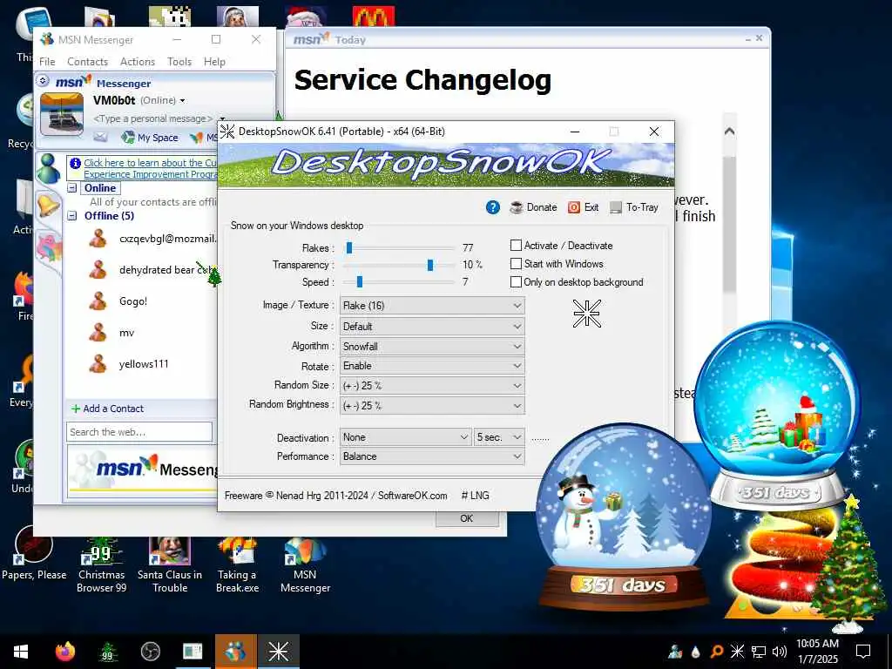Click the volume speaker tray icon

(780, 652)
